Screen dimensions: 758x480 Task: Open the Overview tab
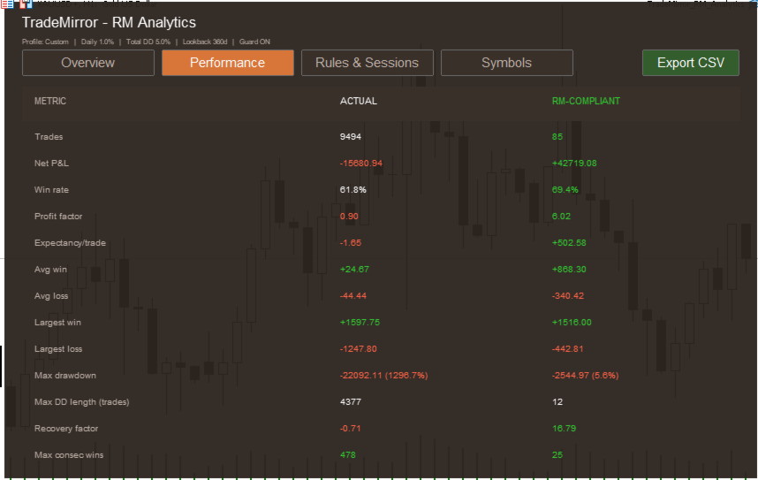88,63
